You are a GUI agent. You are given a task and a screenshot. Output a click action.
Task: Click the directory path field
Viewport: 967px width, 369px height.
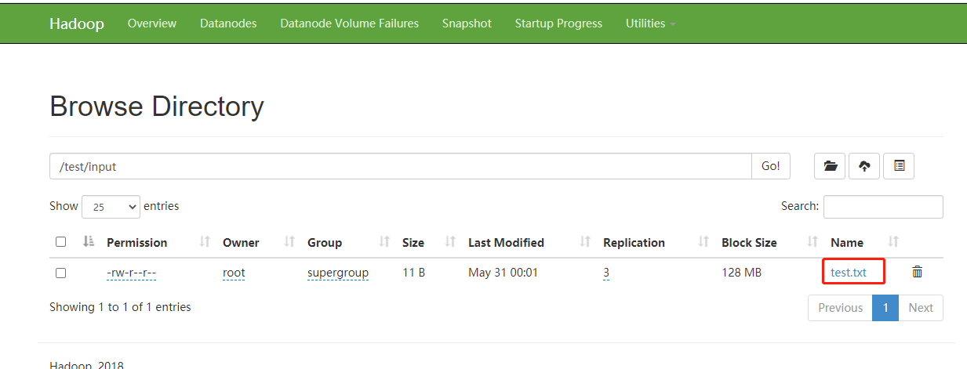tap(400, 166)
